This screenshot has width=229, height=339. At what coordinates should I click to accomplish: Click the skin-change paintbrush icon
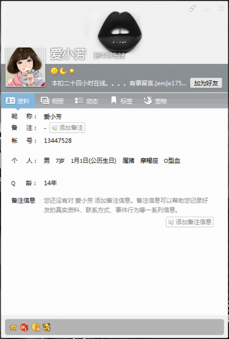click(x=192, y=8)
